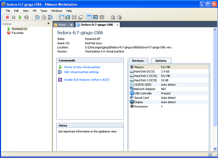Toggle the Show Sidebar toolbar icon
Viewport: 218px width, 158px height.
coord(61,17)
